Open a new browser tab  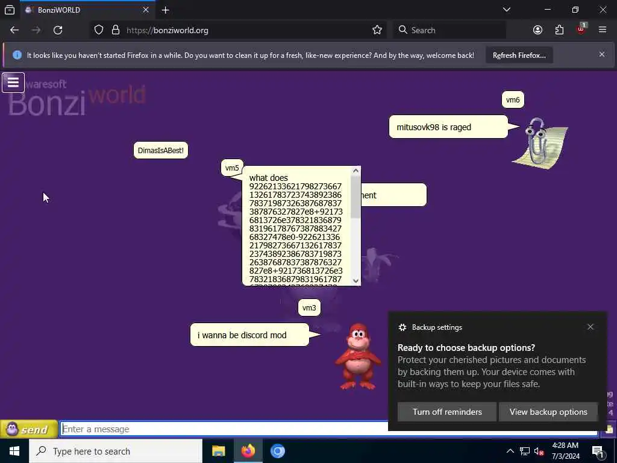point(165,10)
